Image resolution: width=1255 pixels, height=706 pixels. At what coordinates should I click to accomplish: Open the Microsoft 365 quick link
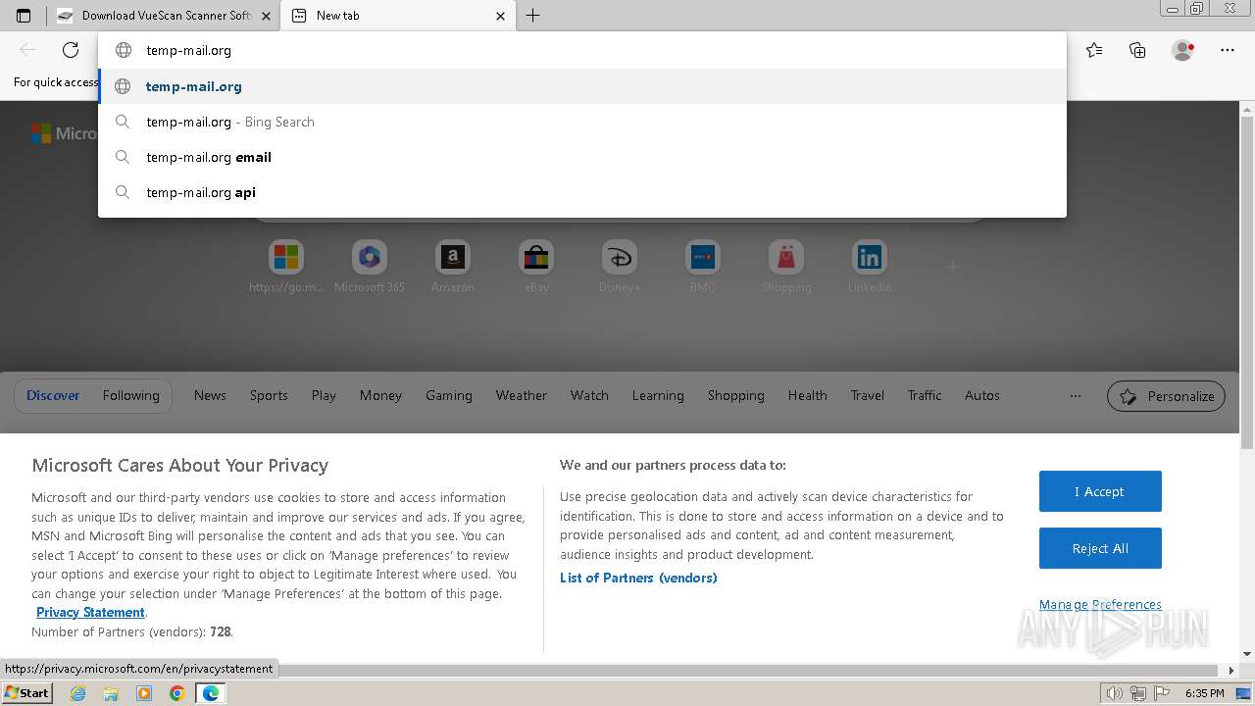(x=370, y=266)
